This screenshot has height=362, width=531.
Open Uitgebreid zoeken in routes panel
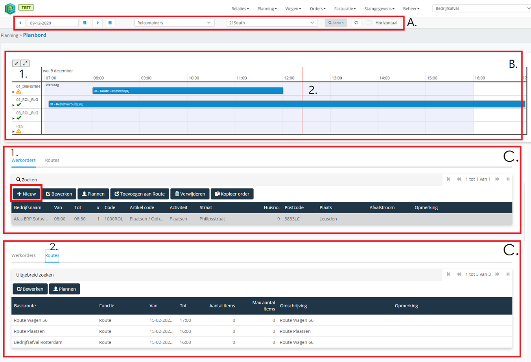(x=35, y=275)
